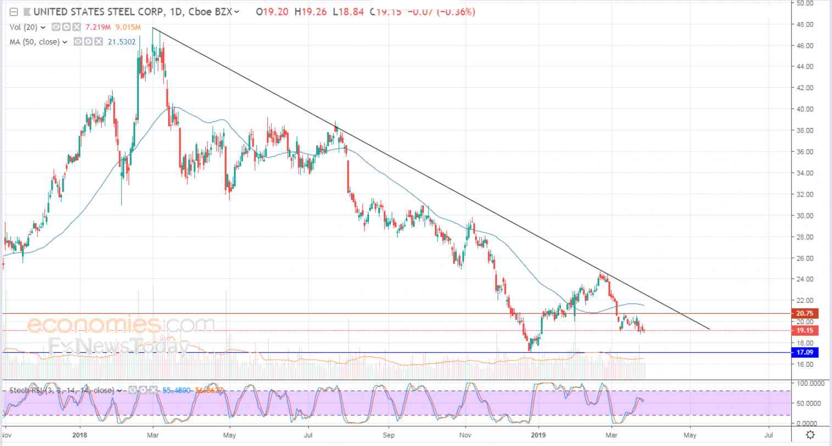
Task: Open the United States Steel Corp symbol dropdown
Action: [237, 11]
